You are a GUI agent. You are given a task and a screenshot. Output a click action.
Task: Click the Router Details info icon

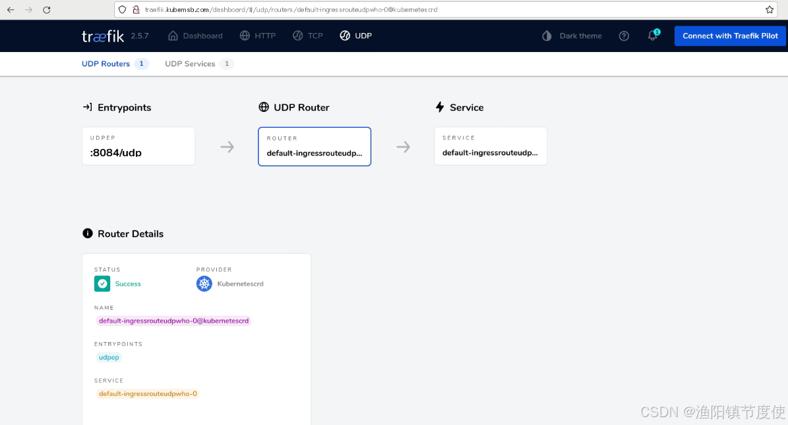[x=88, y=233]
